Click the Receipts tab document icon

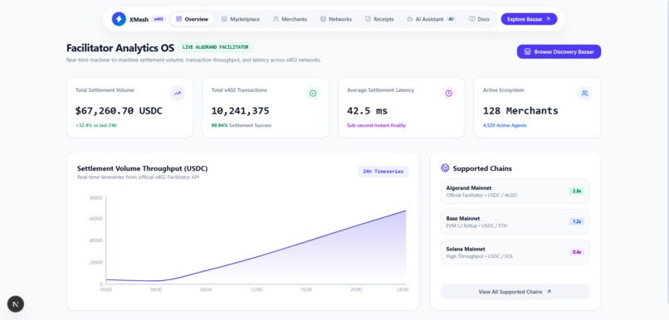(x=368, y=19)
